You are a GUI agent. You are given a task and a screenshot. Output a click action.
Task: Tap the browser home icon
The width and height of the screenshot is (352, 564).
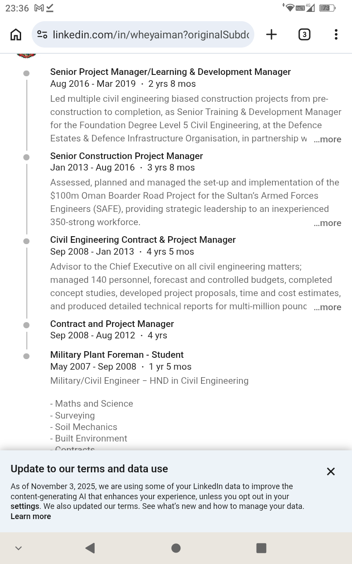pos(16,34)
